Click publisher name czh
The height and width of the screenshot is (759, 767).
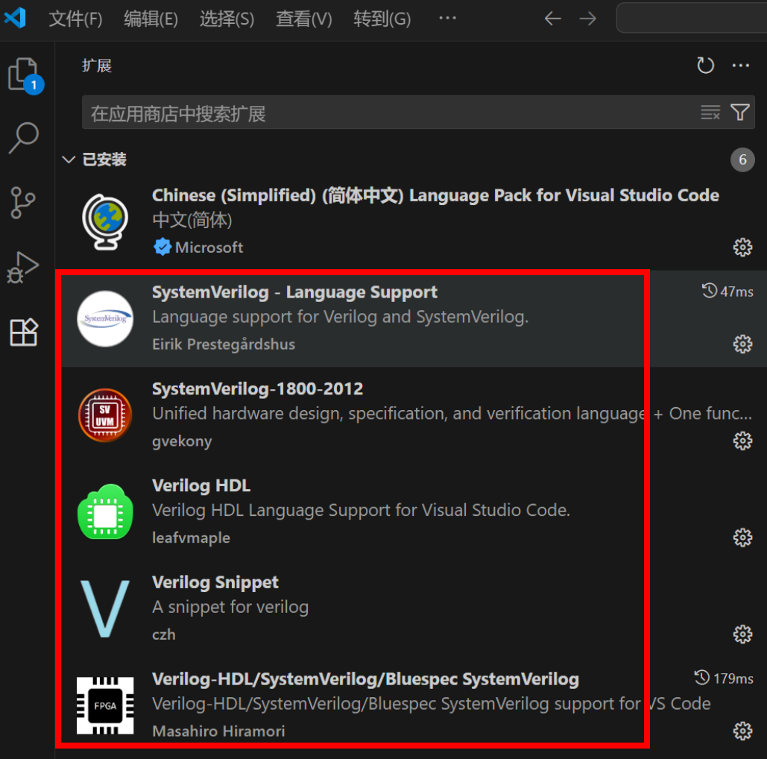(163, 634)
